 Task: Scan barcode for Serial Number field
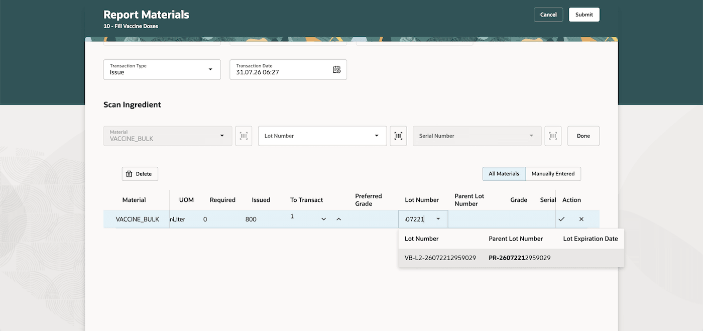pyautogui.click(x=553, y=136)
